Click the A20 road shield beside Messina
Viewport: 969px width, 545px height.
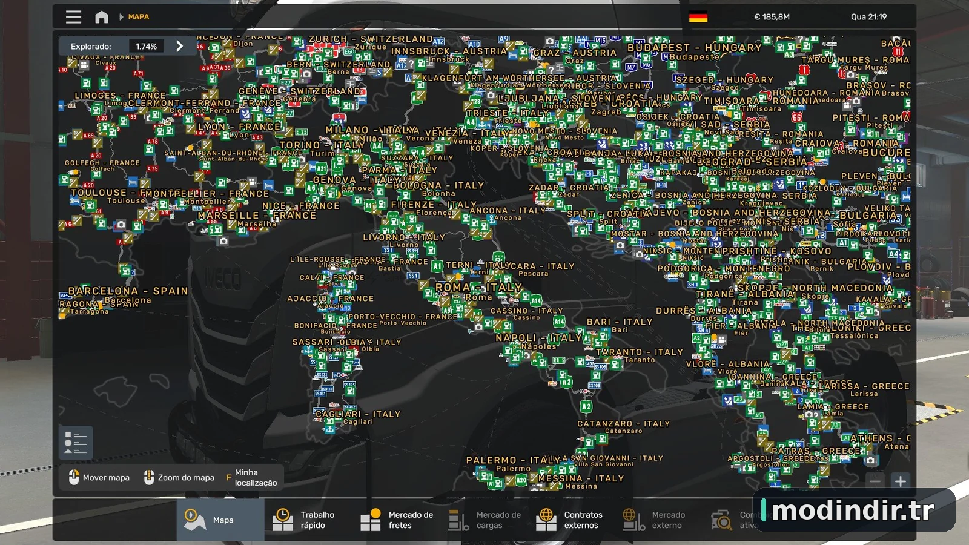(521, 480)
